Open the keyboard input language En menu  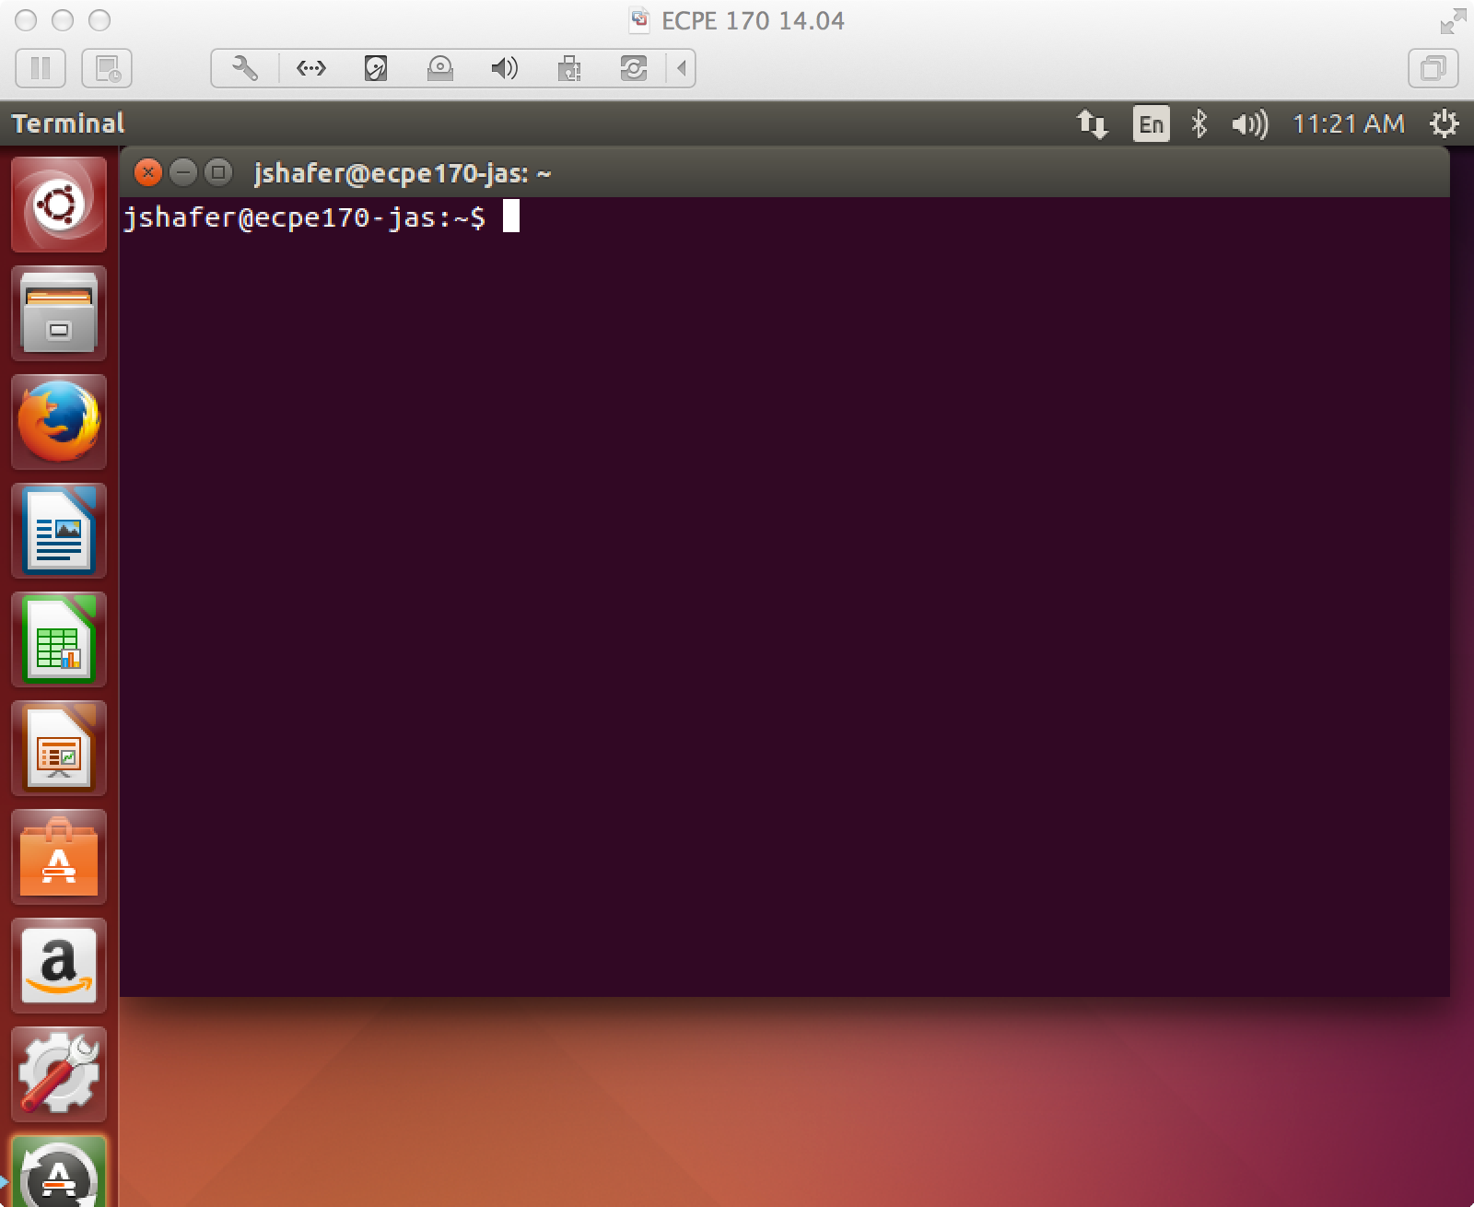click(1150, 123)
